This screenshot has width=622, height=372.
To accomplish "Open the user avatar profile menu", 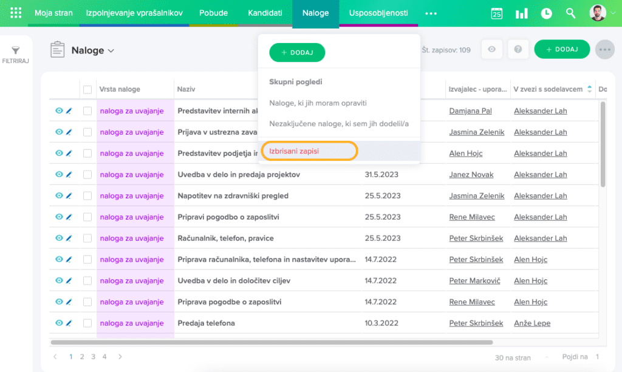I will click(598, 13).
